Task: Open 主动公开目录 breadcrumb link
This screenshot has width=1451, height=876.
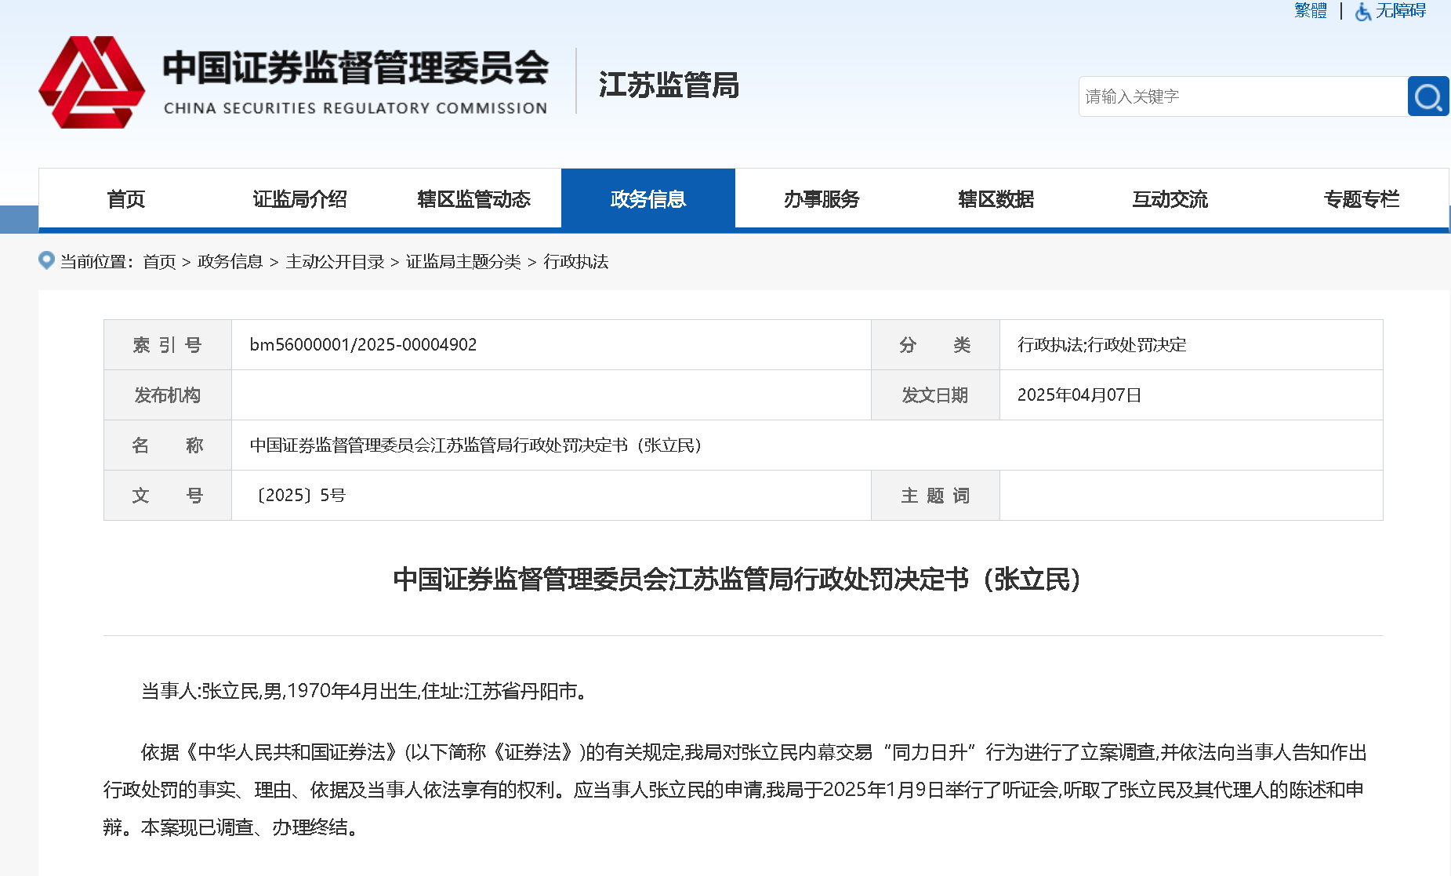Action: 335,262
